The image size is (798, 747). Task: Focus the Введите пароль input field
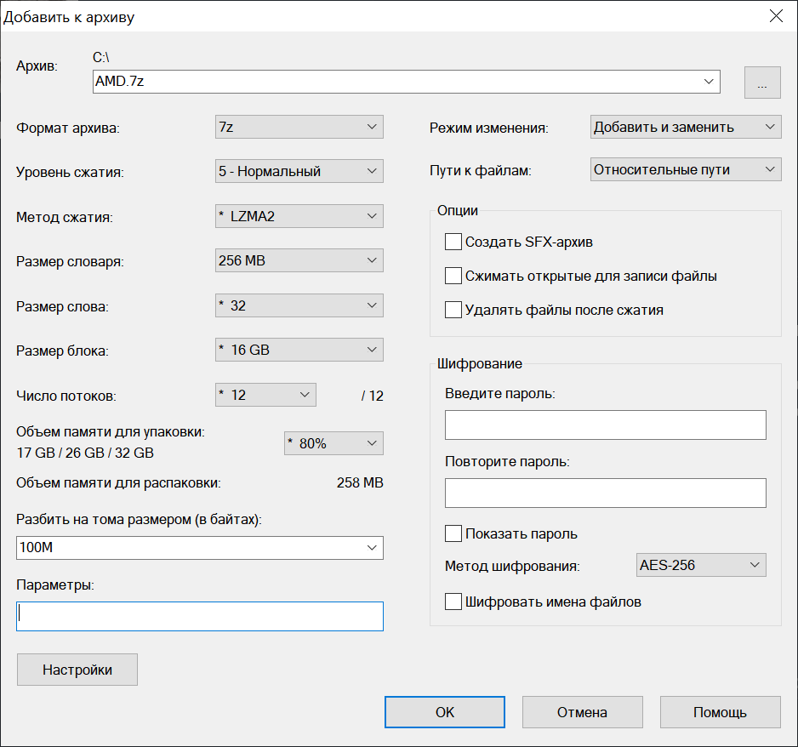tap(605, 425)
